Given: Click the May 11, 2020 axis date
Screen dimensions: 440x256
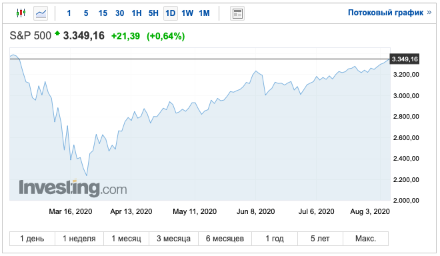Looking at the screenshot, I should coord(195,211).
